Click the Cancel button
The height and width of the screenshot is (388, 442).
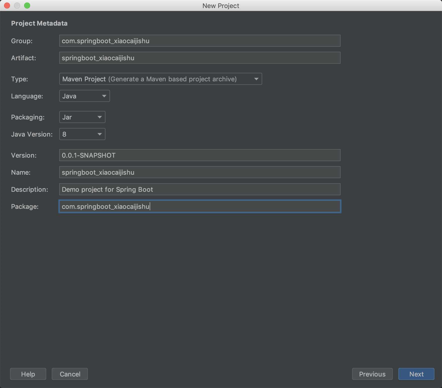tap(70, 374)
